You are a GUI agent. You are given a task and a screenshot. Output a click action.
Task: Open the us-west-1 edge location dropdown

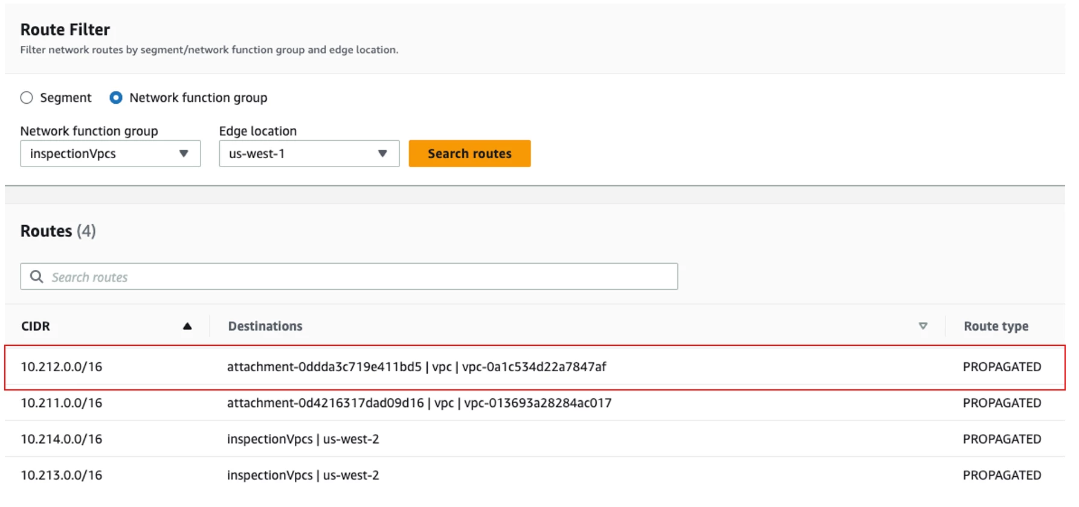[309, 154]
